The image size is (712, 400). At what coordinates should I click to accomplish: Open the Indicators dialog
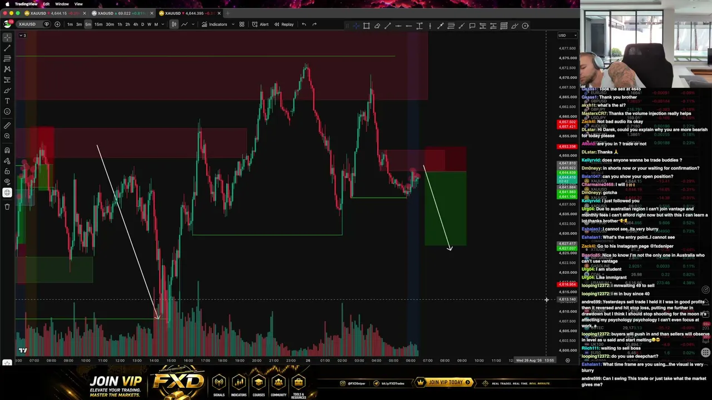tap(215, 24)
